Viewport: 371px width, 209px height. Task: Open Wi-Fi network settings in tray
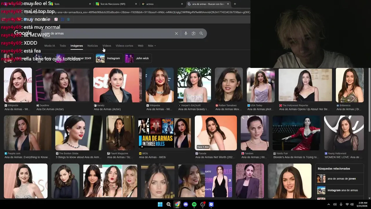point(347,204)
